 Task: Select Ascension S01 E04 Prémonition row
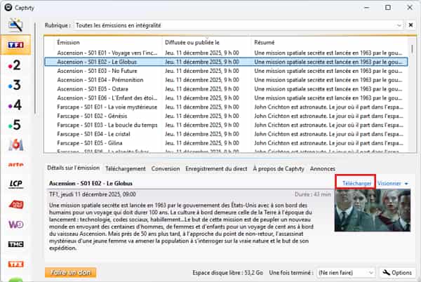pyautogui.click(x=226, y=80)
